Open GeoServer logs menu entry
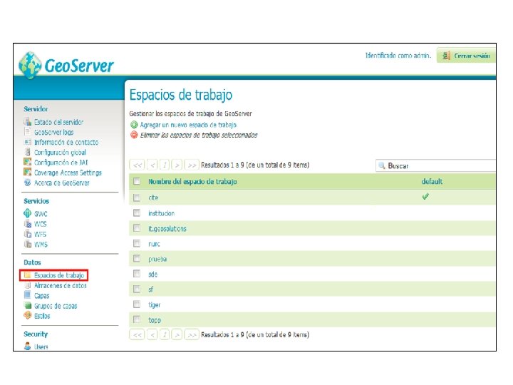The width and height of the screenshot is (513, 385). coord(54,133)
